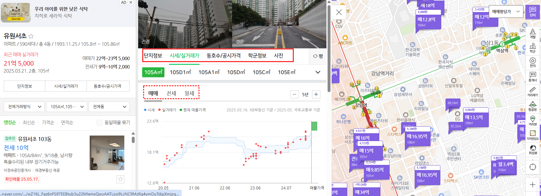This screenshot has width=541, height=196.
Task: Select the 105E㎡ area type
Action: 287,72
